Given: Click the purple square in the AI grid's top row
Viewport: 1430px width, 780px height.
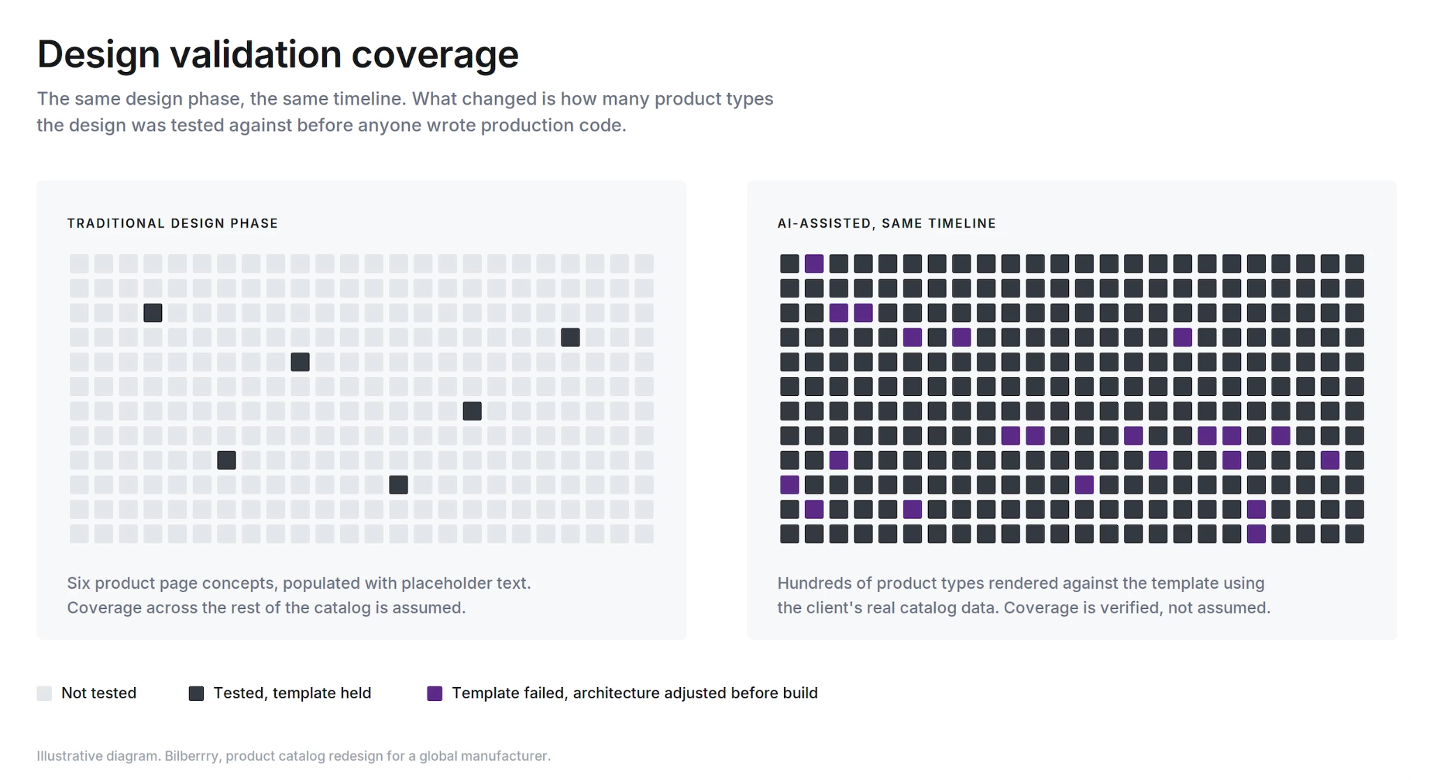Looking at the screenshot, I should (x=814, y=263).
